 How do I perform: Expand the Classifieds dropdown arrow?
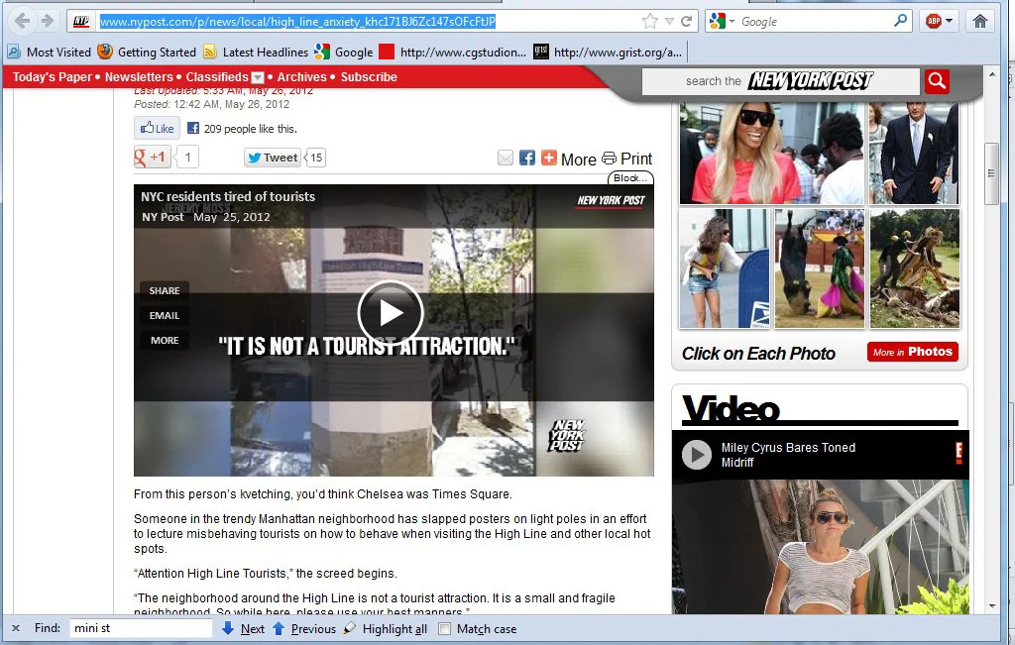(258, 77)
